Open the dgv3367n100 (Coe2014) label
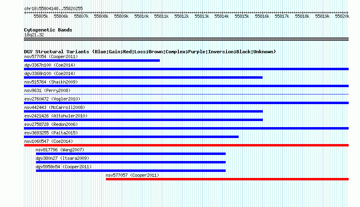Image resolution: width=360 pixels, height=207 pixels. click(x=50, y=65)
